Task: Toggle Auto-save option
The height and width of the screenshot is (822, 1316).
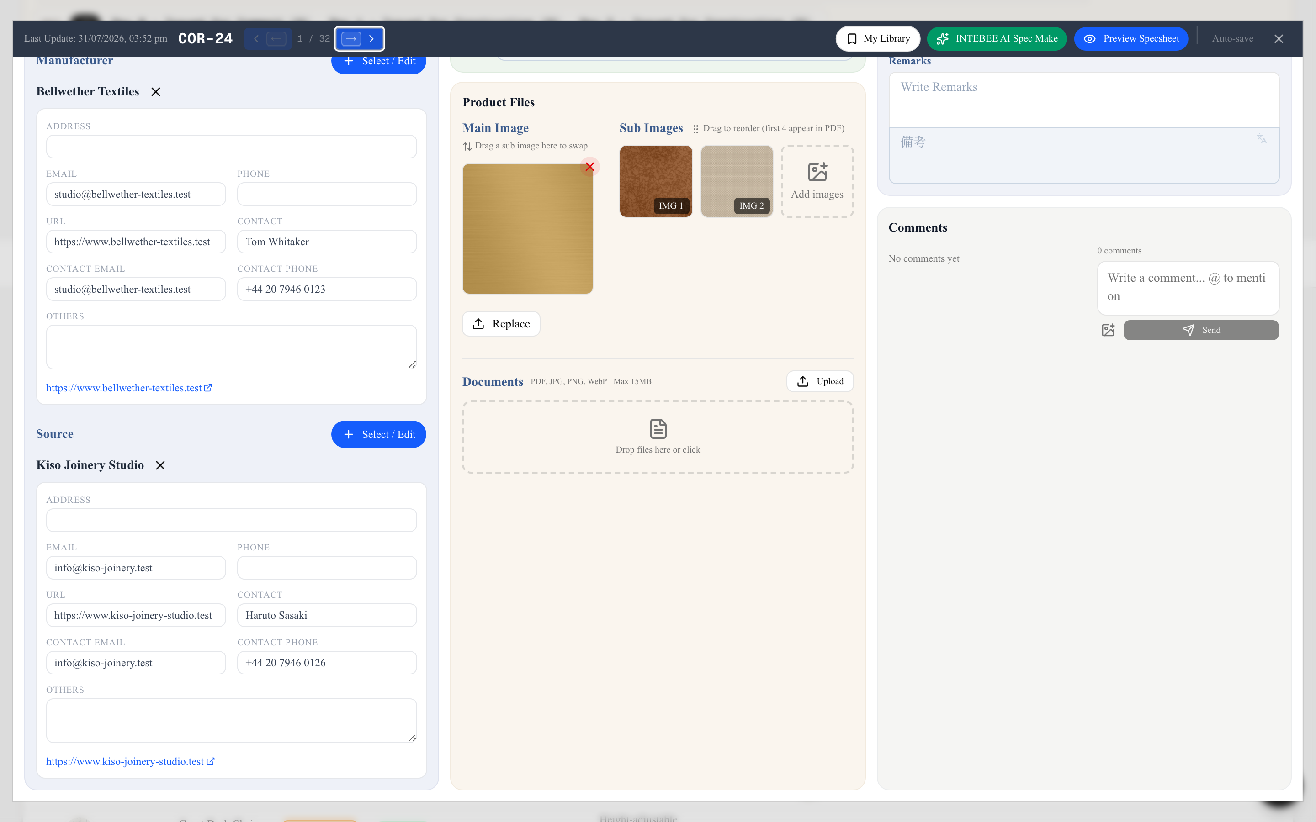Action: pos(1232,39)
